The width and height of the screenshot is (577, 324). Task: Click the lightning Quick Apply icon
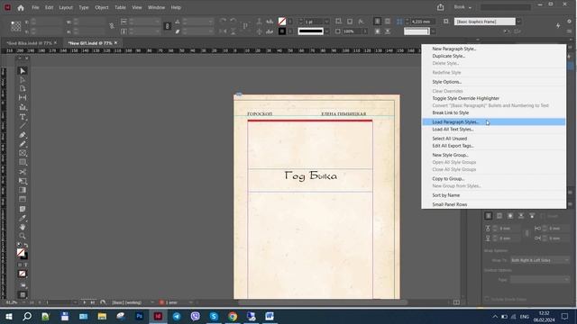click(x=558, y=25)
